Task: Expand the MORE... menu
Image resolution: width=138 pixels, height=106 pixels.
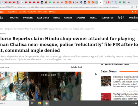Action: [x=93, y=18]
